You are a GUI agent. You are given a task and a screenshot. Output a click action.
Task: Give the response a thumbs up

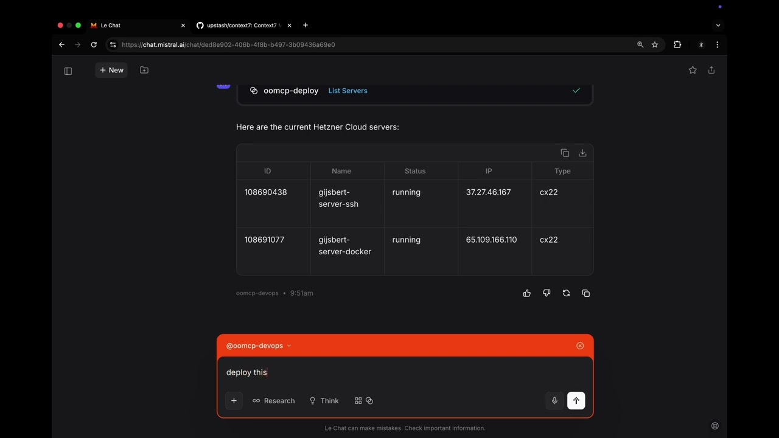(x=527, y=293)
